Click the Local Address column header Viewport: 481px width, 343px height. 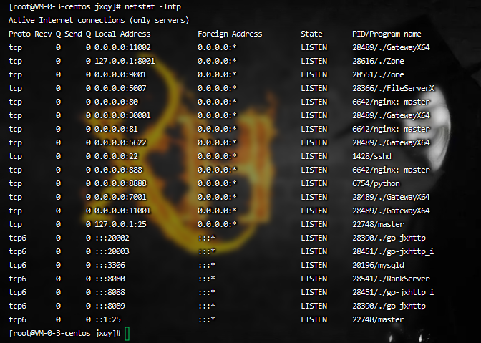click(x=122, y=34)
